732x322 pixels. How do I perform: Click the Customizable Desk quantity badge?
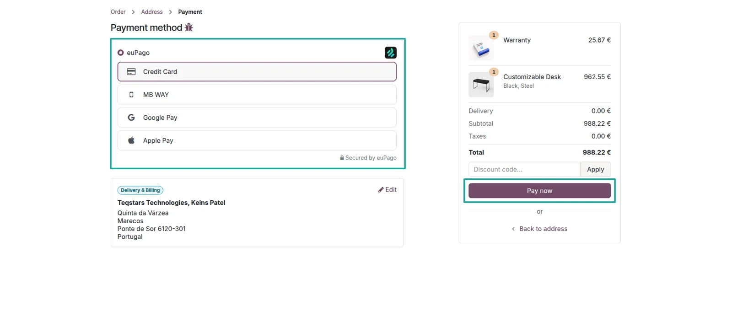coord(494,72)
